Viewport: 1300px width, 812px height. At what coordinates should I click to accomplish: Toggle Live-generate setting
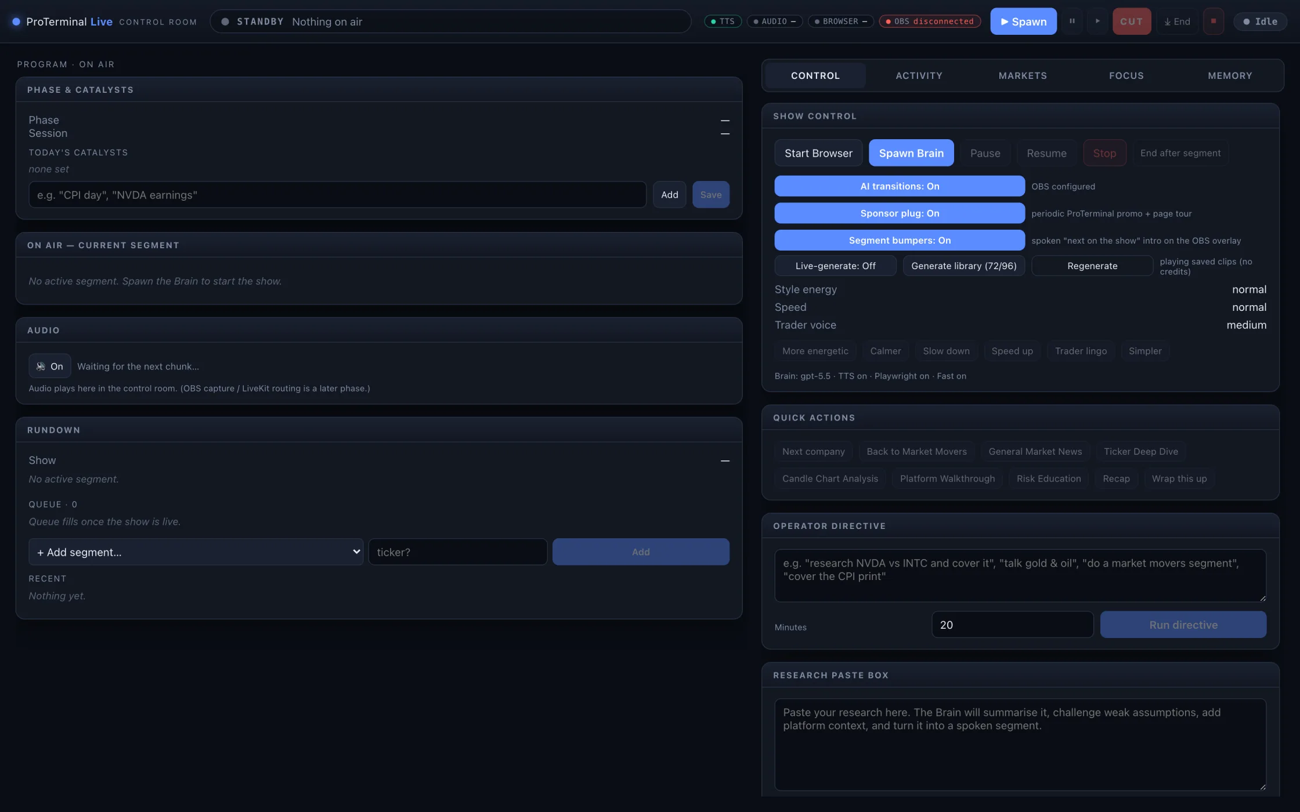[x=835, y=266]
